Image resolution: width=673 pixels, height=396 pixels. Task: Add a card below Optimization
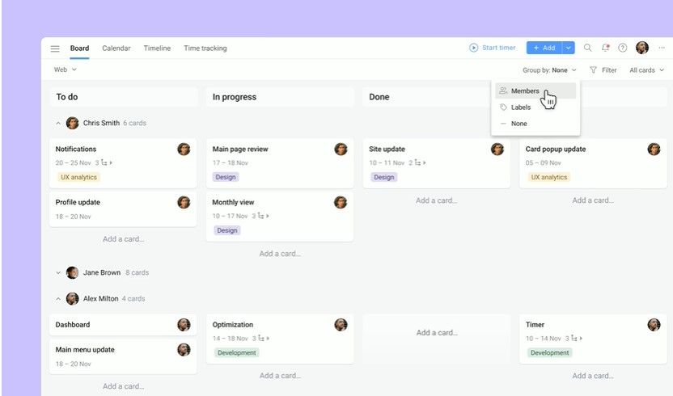(x=280, y=376)
